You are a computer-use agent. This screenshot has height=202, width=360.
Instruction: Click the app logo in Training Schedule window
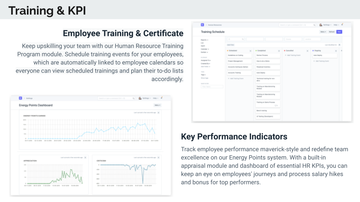(x=202, y=25)
